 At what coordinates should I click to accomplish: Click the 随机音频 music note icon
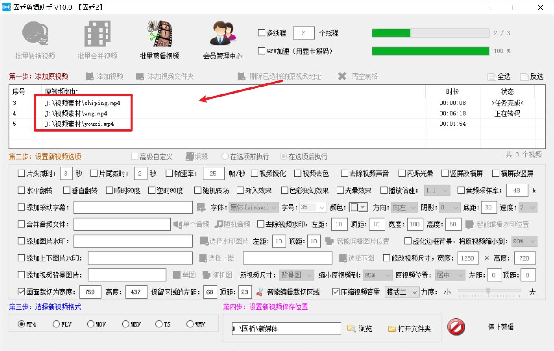point(219,224)
